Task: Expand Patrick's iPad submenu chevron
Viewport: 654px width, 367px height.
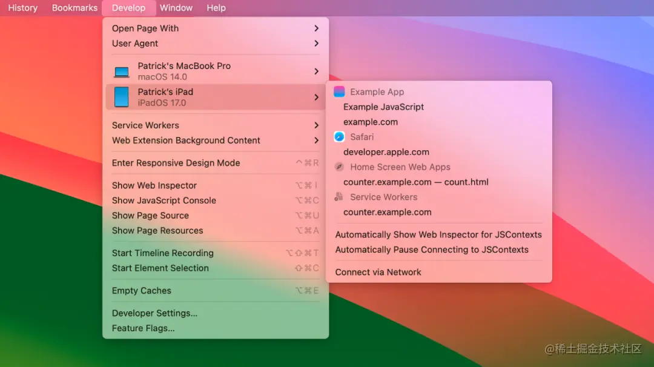Action: (316, 97)
